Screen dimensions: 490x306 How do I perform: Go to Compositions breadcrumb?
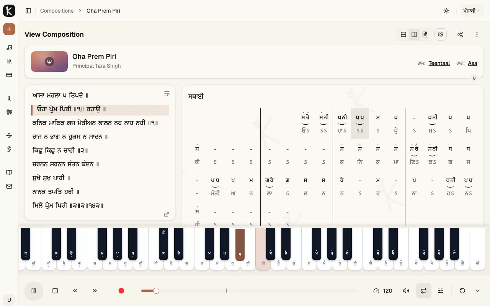coord(57,11)
